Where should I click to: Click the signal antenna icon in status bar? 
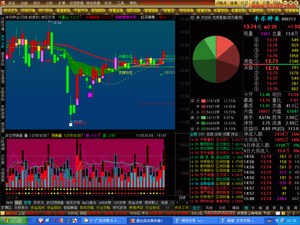tap(288, 213)
